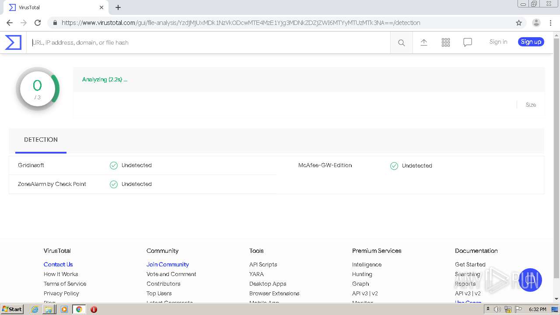Click the upload file icon
The image size is (560, 315).
[x=424, y=42]
